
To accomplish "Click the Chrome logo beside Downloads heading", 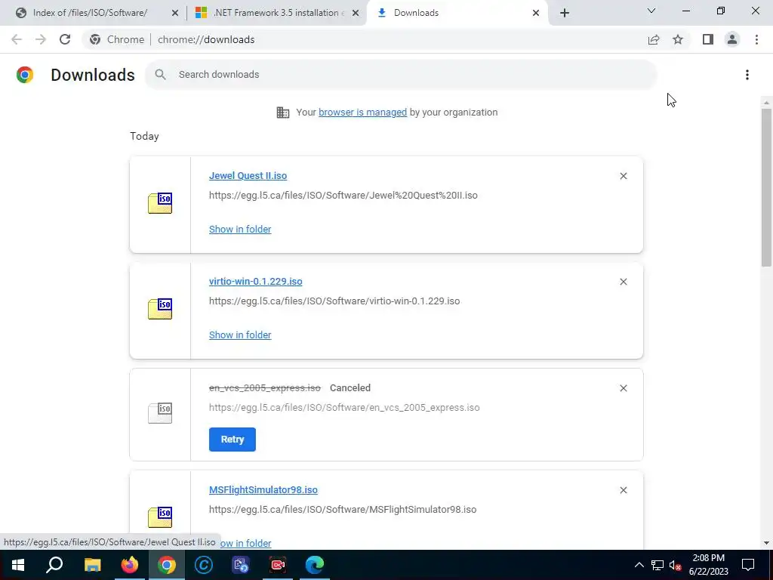I will pos(25,75).
